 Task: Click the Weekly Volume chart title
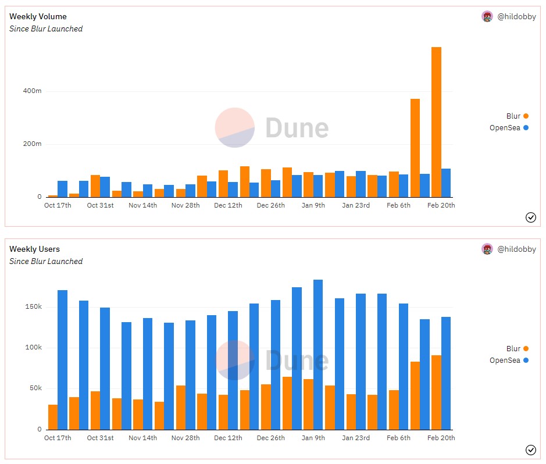coord(38,16)
